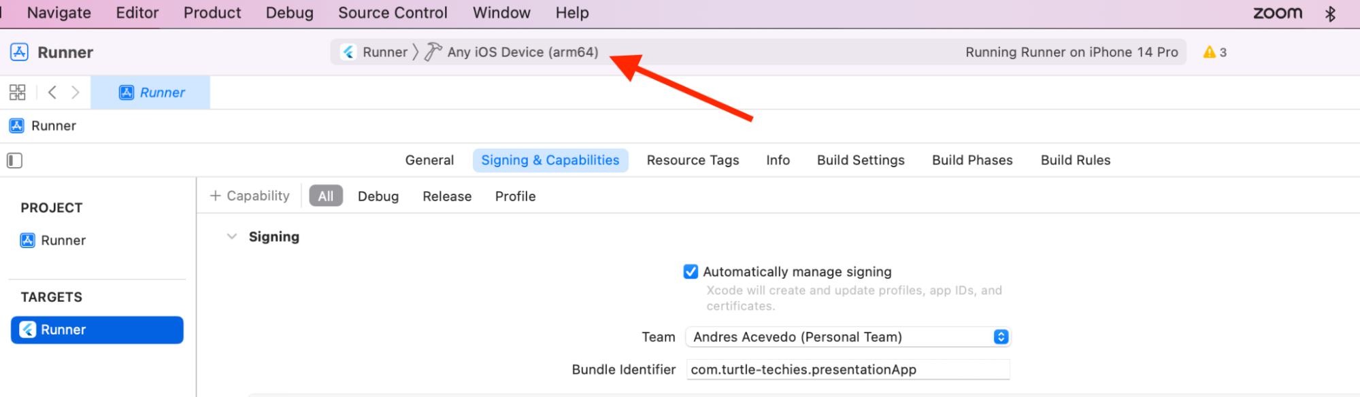Open the Product menu

tap(212, 13)
